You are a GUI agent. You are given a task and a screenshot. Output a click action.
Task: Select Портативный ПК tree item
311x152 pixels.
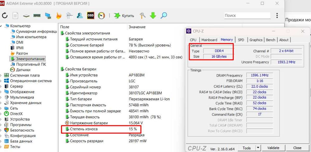(28, 64)
